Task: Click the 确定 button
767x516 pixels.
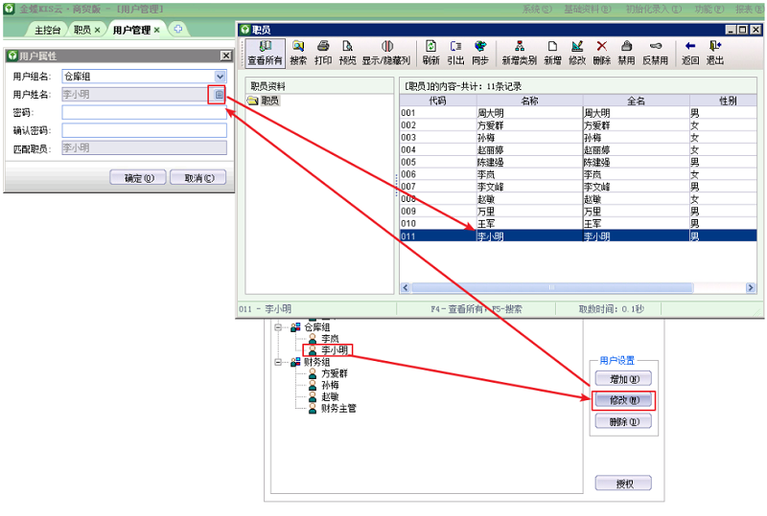Action: pyautogui.click(x=139, y=178)
